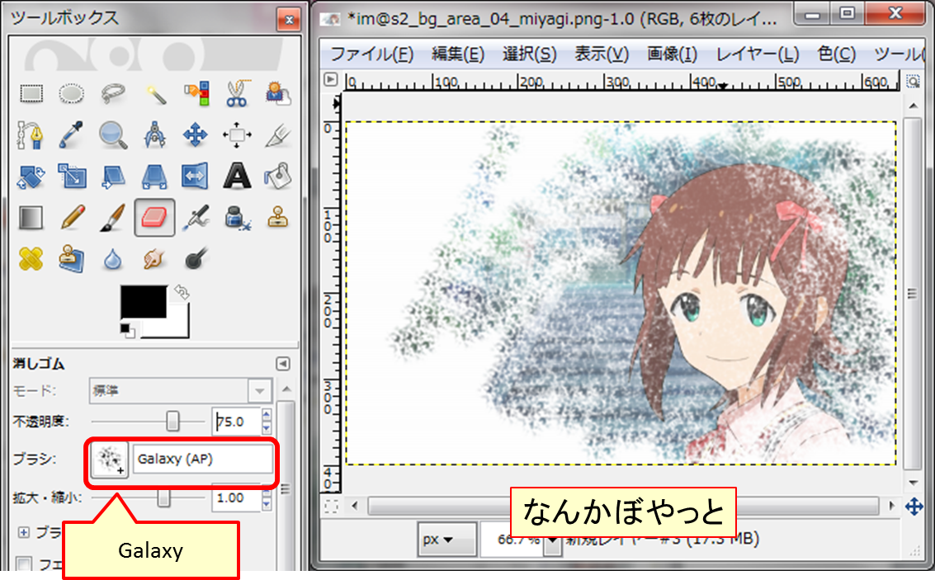Pick the Select by Color tool
This screenshot has height=580, width=935.
pyautogui.click(x=196, y=93)
